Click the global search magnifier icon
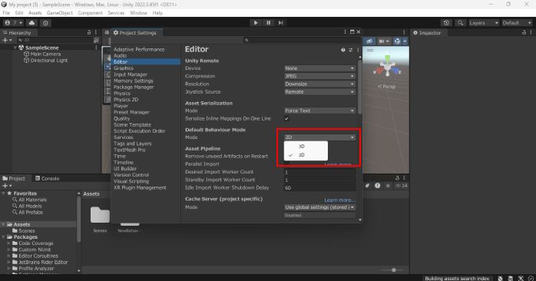 click(x=461, y=22)
